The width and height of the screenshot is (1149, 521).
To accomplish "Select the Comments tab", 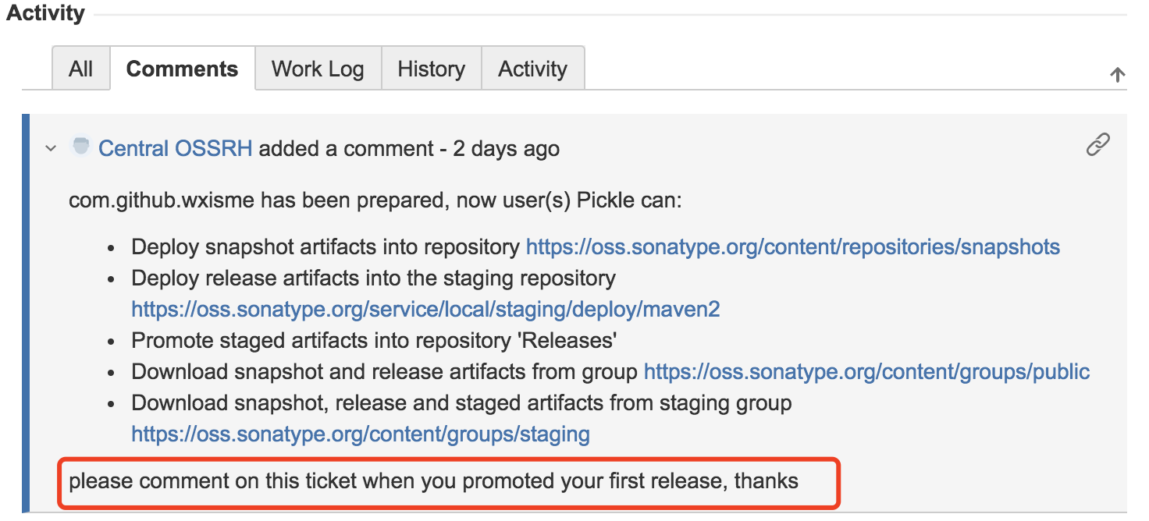I will (182, 69).
